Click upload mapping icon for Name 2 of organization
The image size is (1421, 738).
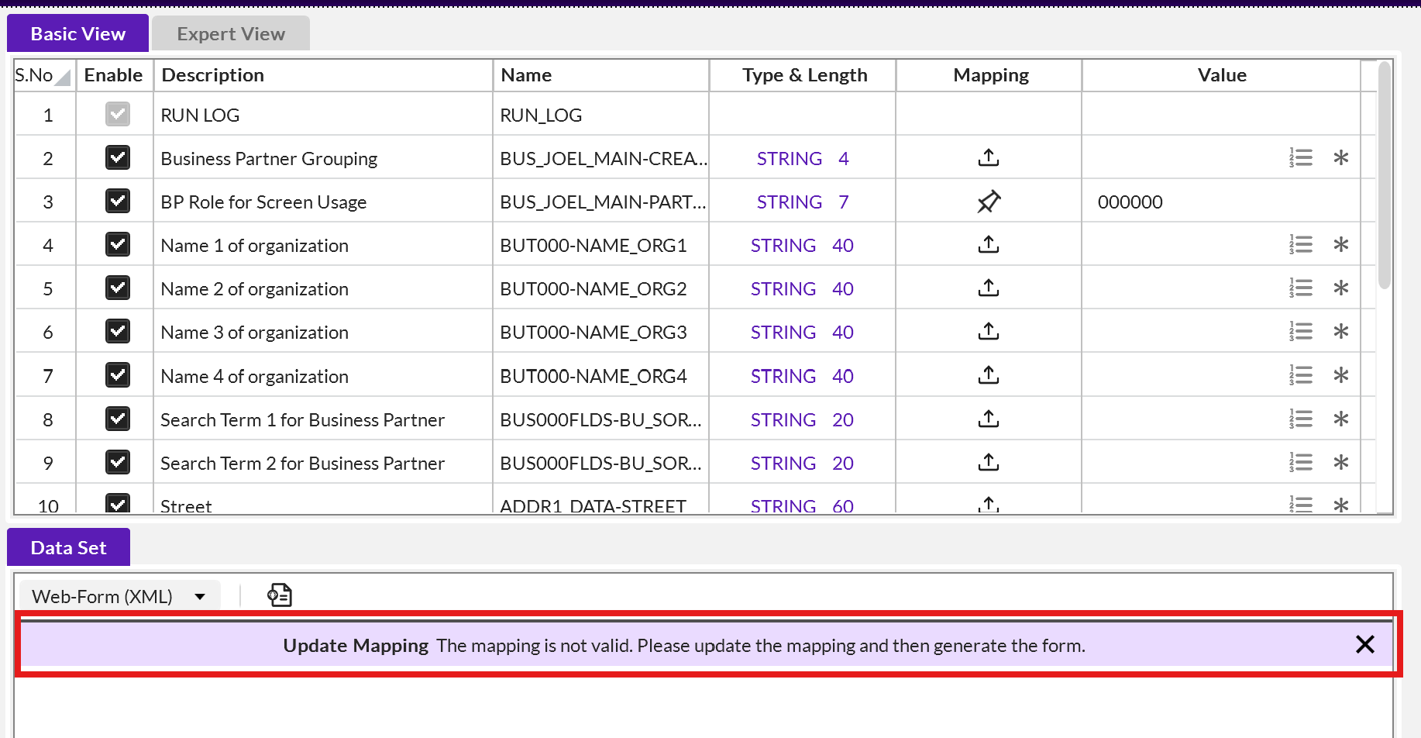(989, 288)
